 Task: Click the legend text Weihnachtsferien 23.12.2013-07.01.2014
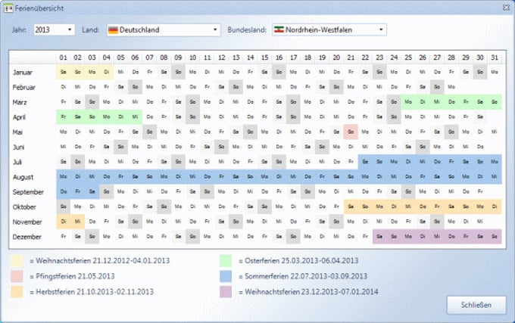[312, 291]
